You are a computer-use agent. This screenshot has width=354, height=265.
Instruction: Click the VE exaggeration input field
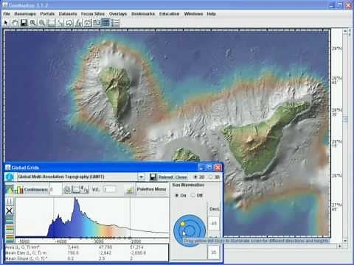[x=110, y=189]
